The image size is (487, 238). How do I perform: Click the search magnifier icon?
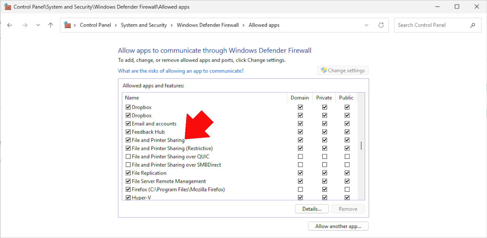pyautogui.click(x=472, y=25)
